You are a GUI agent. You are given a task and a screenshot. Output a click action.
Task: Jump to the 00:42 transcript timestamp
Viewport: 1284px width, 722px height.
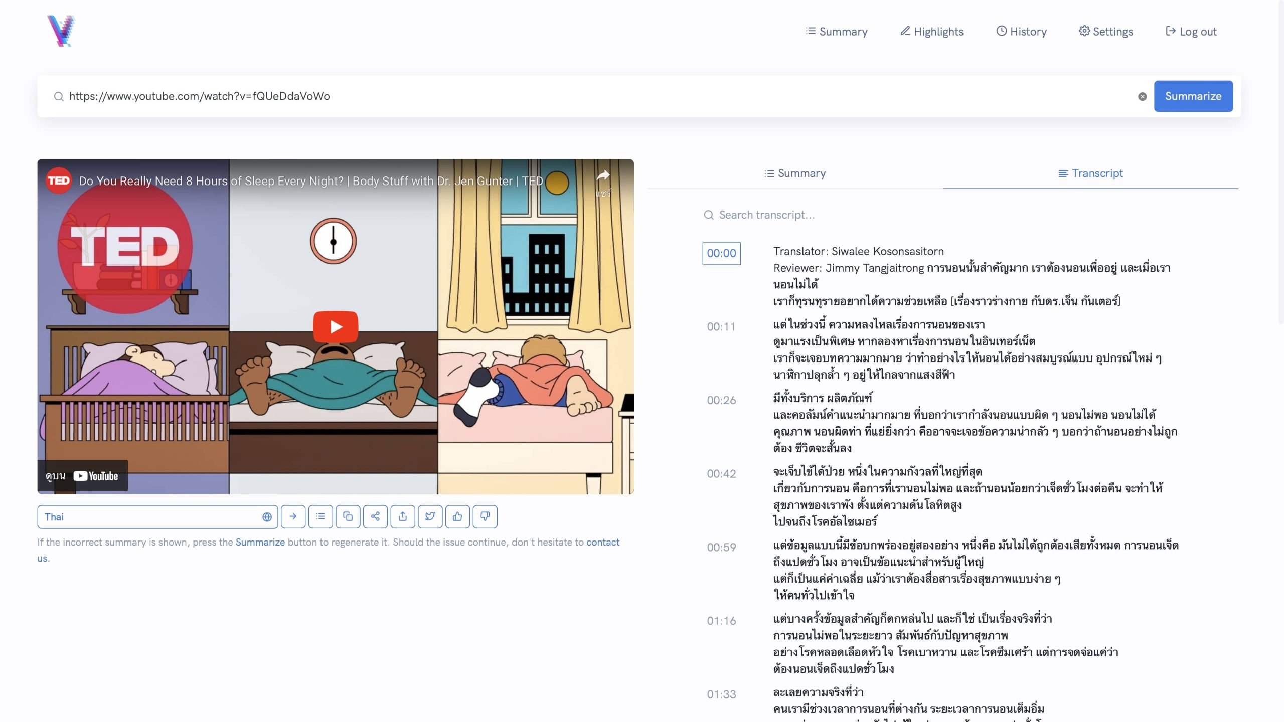pos(721,474)
